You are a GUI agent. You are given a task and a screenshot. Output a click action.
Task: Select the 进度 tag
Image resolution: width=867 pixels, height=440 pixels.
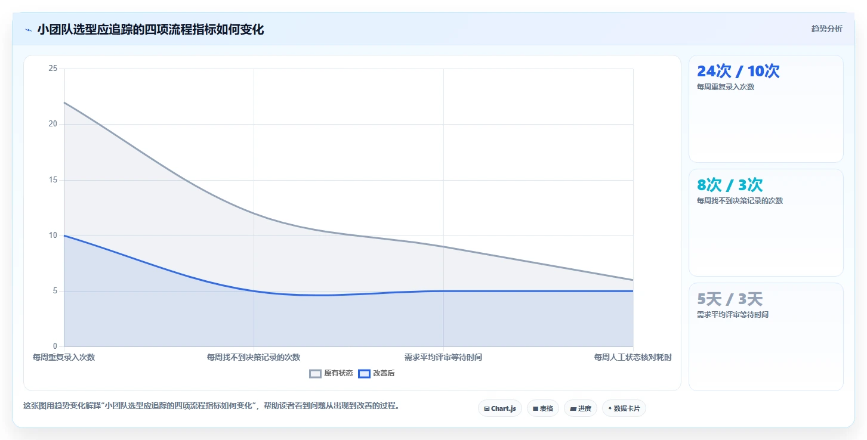click(581, 408)
